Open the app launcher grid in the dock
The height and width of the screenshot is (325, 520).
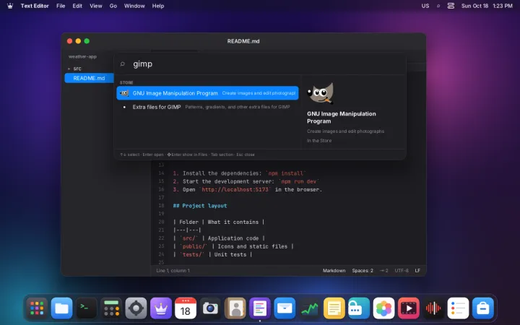point(37,308)
